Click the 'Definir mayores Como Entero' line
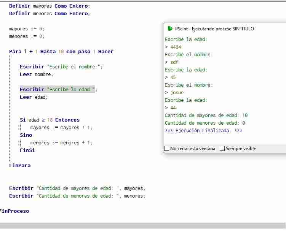Viewport: 286px width, 231px height. click(50, 6)
